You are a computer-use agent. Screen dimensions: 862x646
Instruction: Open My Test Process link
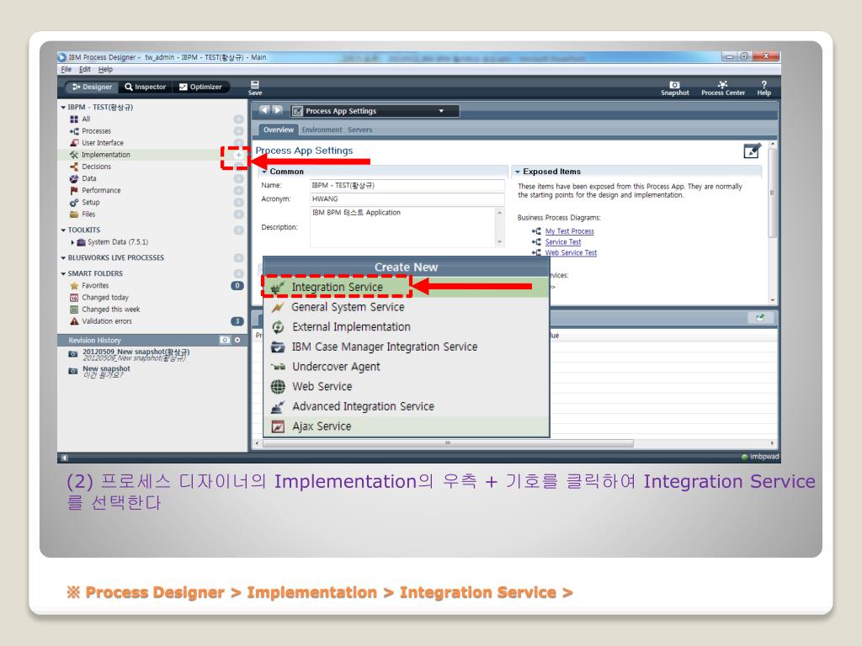[x=569, y=231]
